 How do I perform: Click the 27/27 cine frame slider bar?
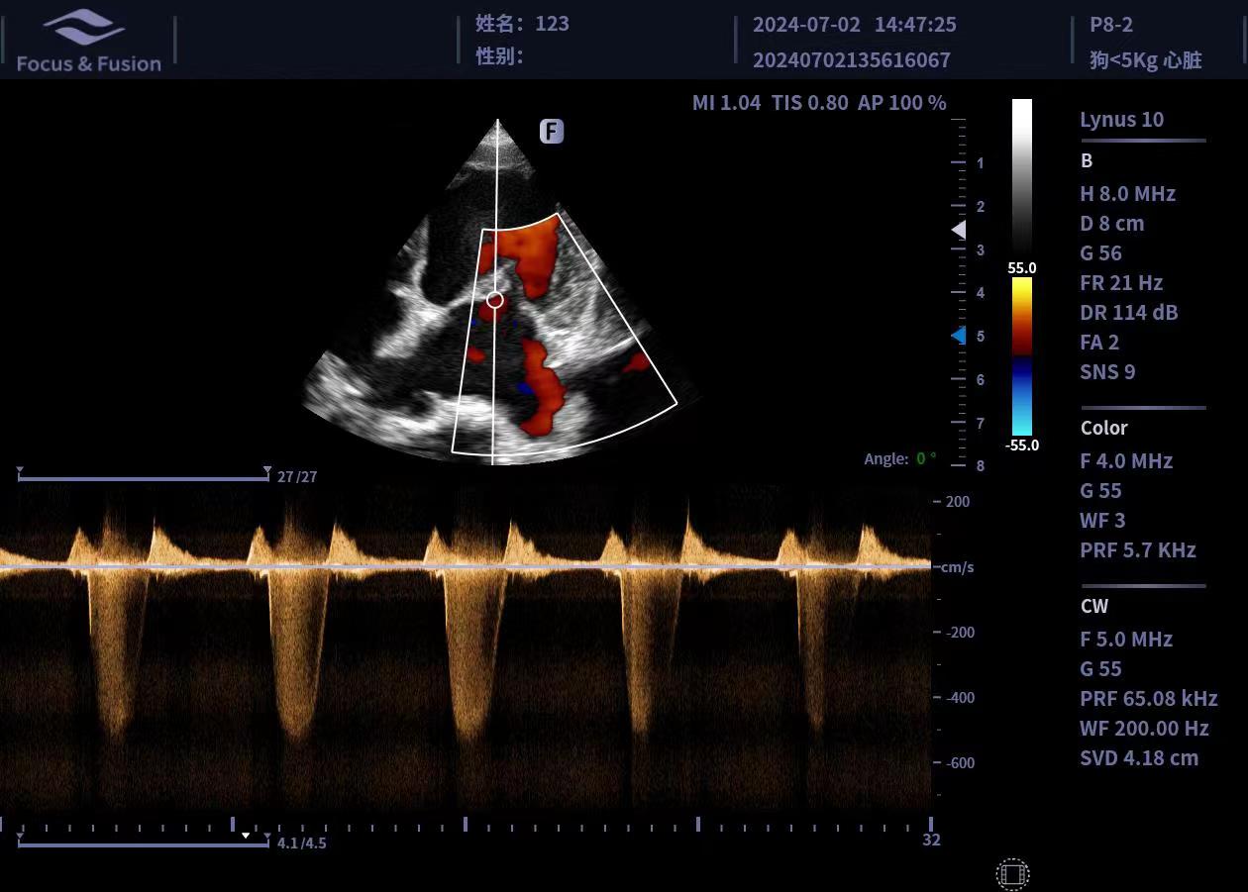pyautogui.click(x=143, y=478)
